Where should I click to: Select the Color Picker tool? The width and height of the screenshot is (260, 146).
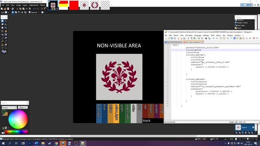(6, 41)
